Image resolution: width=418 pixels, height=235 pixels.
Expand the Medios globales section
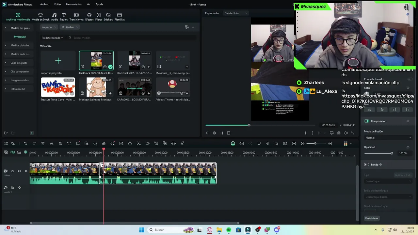click(x=20, y=45)
